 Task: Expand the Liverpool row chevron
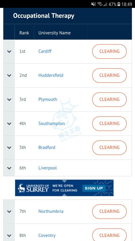click(x=9, y=168)
